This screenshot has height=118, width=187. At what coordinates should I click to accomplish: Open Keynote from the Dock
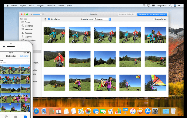[x=125, y=111]
